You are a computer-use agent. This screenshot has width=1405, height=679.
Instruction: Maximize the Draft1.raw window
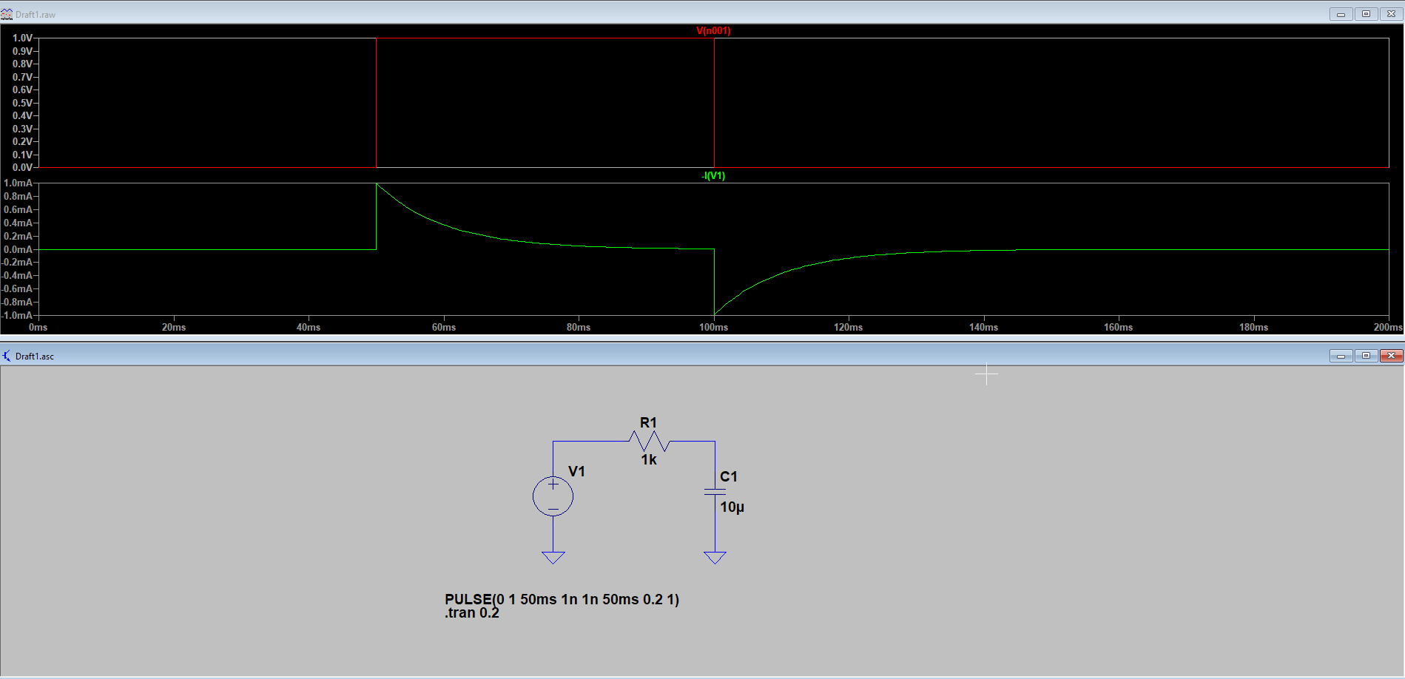coord(1366,14)
